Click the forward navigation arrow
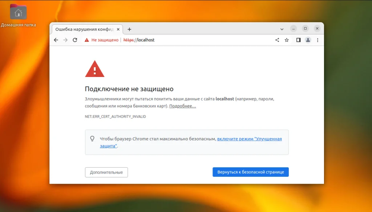 pyautogui.click(x=65, y=40)
